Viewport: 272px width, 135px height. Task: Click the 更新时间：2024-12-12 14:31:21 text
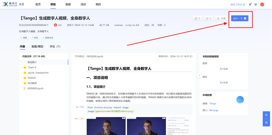[x=175, y=56]
